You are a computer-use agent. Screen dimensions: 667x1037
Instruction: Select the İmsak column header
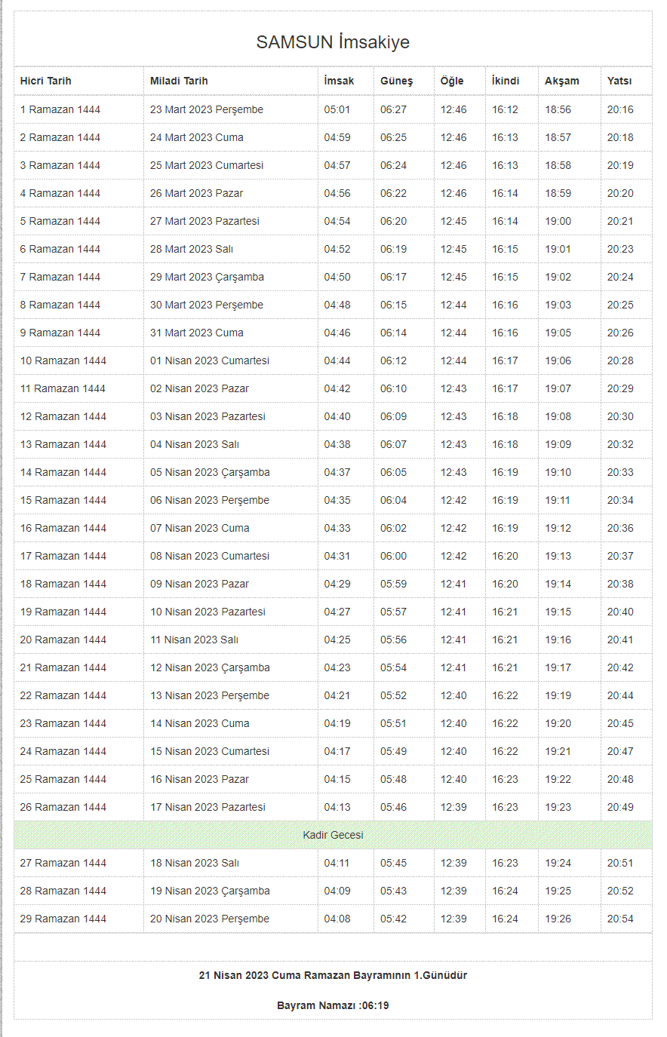click(x=339, y=81)
